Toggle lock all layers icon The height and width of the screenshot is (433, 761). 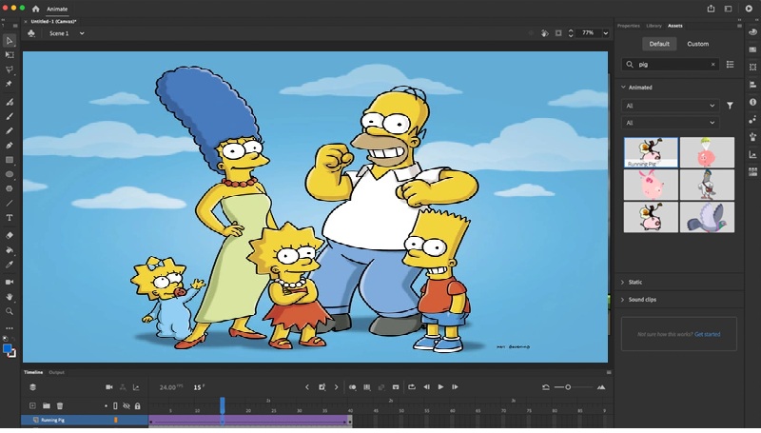pos(138,405)
